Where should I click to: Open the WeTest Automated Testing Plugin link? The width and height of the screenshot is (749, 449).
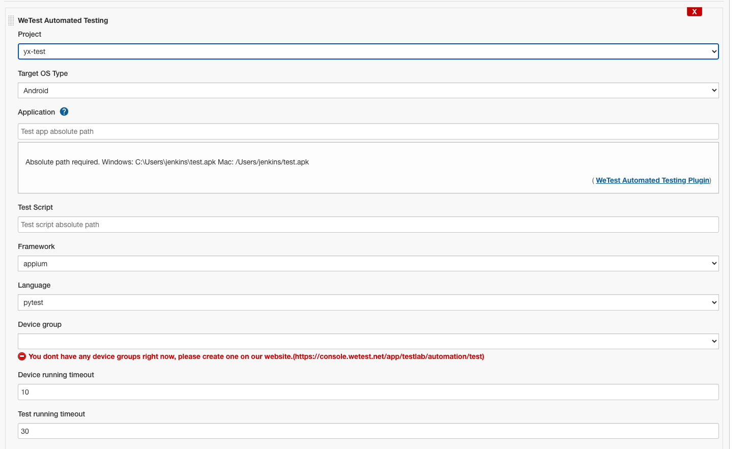[652, 180]
